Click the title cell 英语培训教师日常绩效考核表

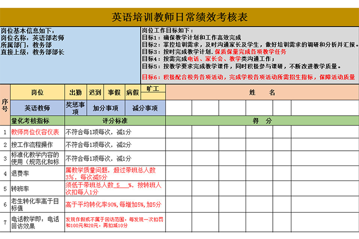click(179, 18)
